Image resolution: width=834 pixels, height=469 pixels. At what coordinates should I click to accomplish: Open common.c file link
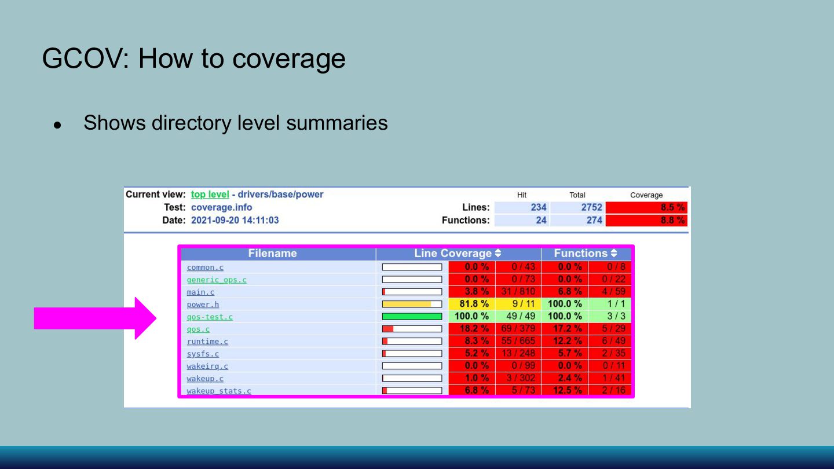205,268
